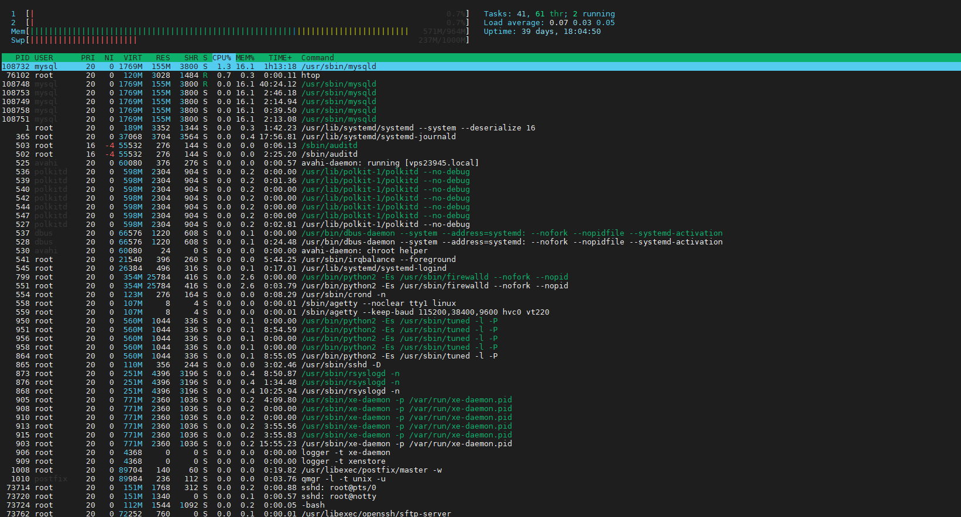Select the irqbalance process row
The image size is (961, 517).
(480, 260)
